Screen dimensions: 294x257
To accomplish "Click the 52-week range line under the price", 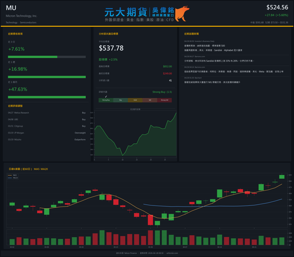I will point(269,22).
